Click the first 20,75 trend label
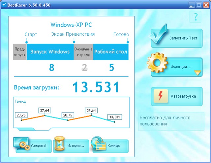Viewport: 211px width, 163px height. click(x=21, y=115)
